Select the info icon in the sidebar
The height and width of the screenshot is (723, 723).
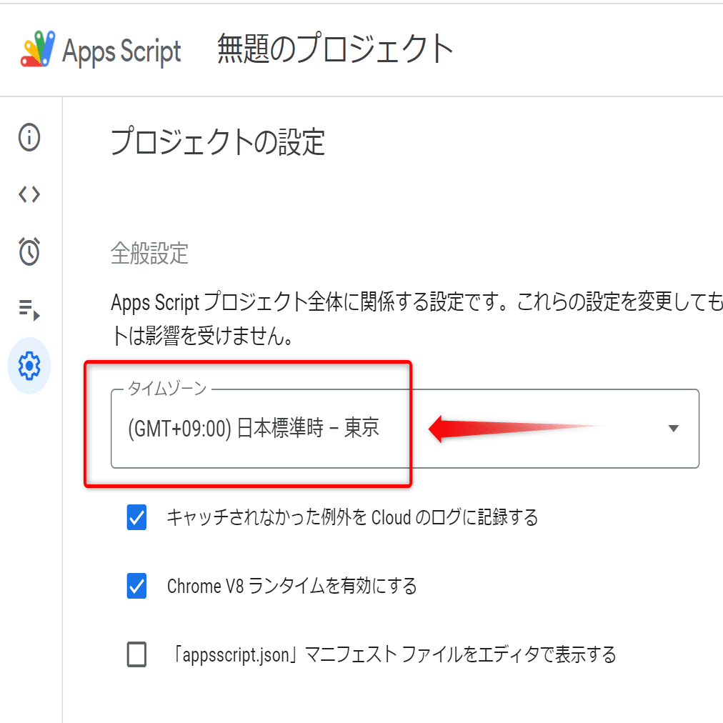[29, 137]
